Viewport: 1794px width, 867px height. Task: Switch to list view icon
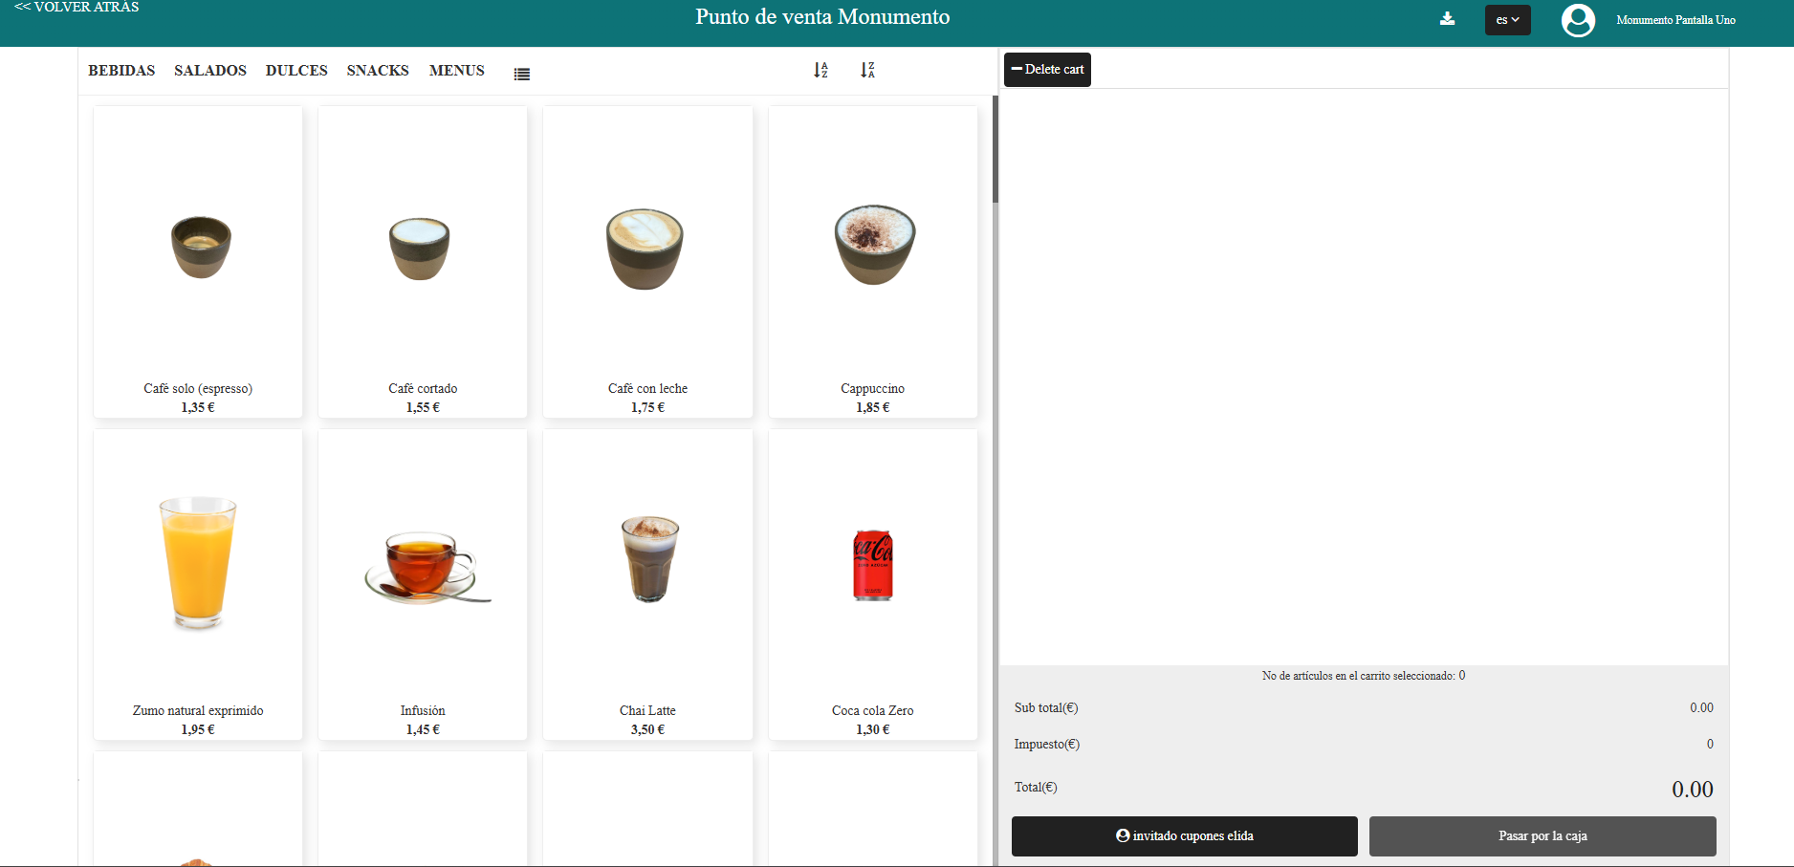(x=521, y=74)
